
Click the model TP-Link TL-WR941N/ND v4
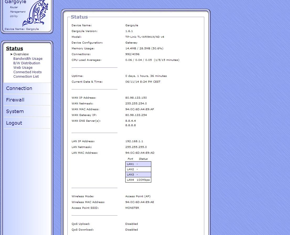145,37
